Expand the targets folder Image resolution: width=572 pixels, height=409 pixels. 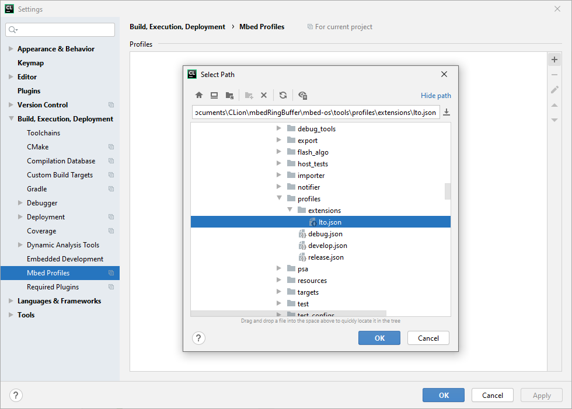[x=279, y=292]
